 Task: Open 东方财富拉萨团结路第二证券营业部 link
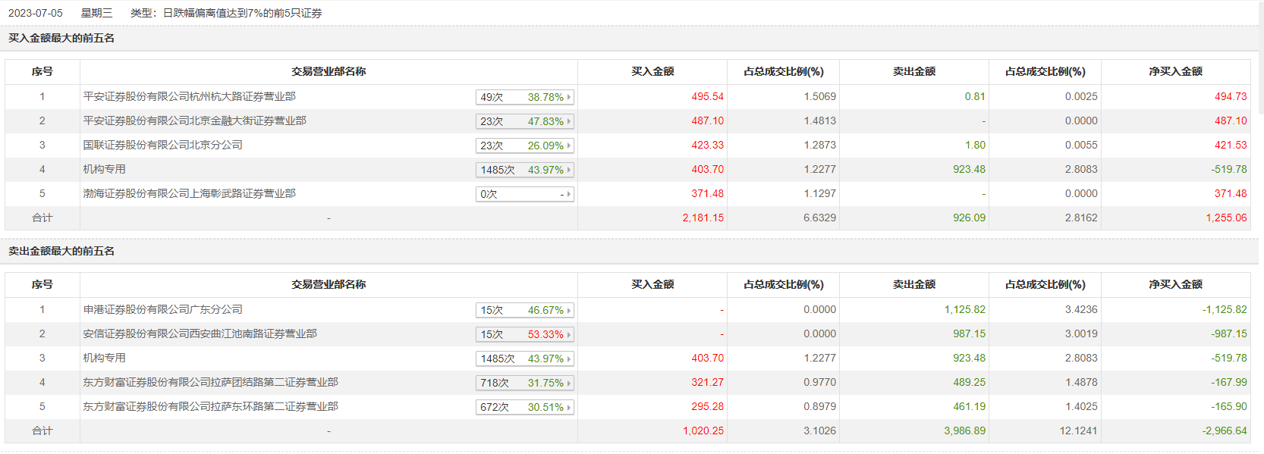tap(210, 382)
